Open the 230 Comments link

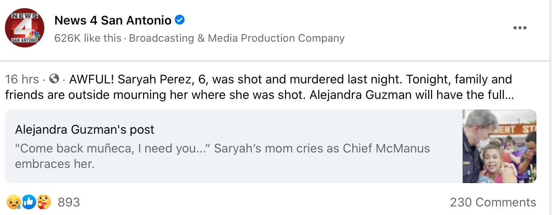[493, 202]
